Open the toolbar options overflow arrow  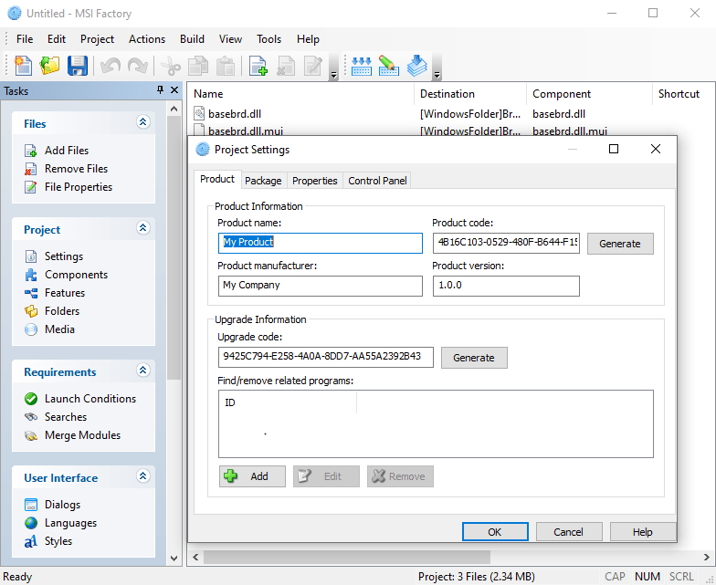437,75
